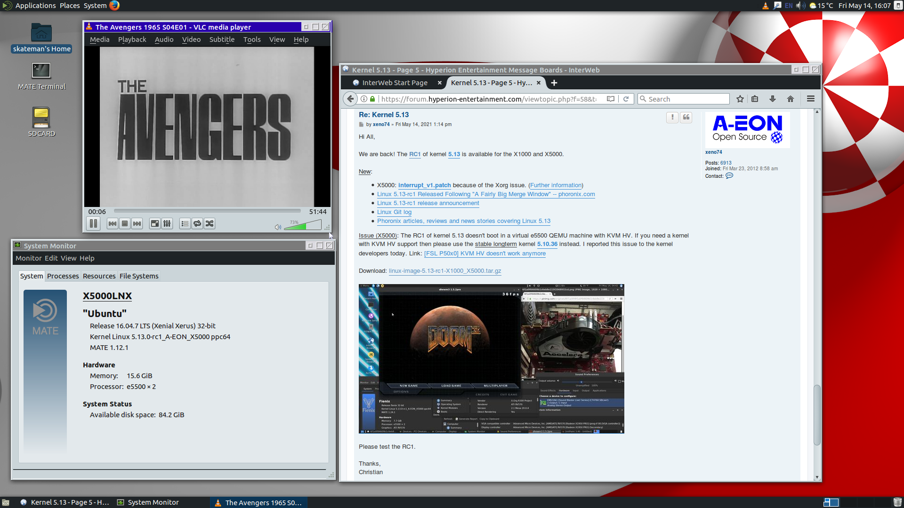The height and width of the screenshot is (508, 904).
Task: Open VLC Playback menu
Action: [x=132, y=40]
